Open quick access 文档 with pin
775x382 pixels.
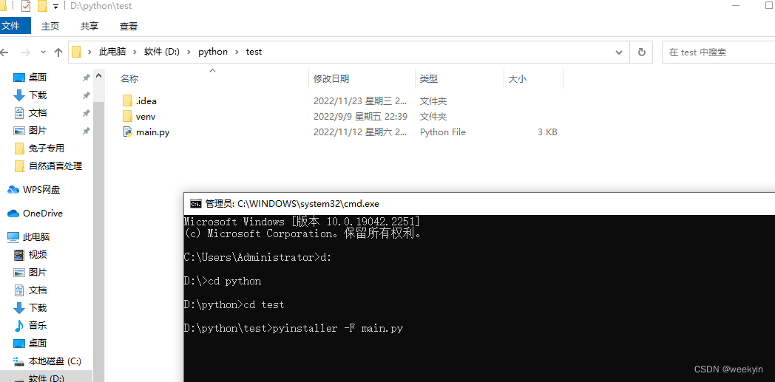coord(38,113)
